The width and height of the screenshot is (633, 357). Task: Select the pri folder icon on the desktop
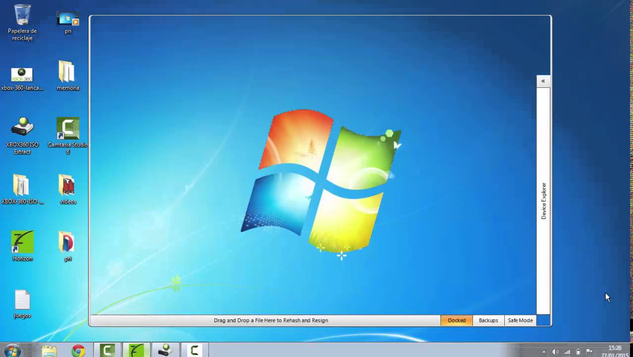[68, 246]
